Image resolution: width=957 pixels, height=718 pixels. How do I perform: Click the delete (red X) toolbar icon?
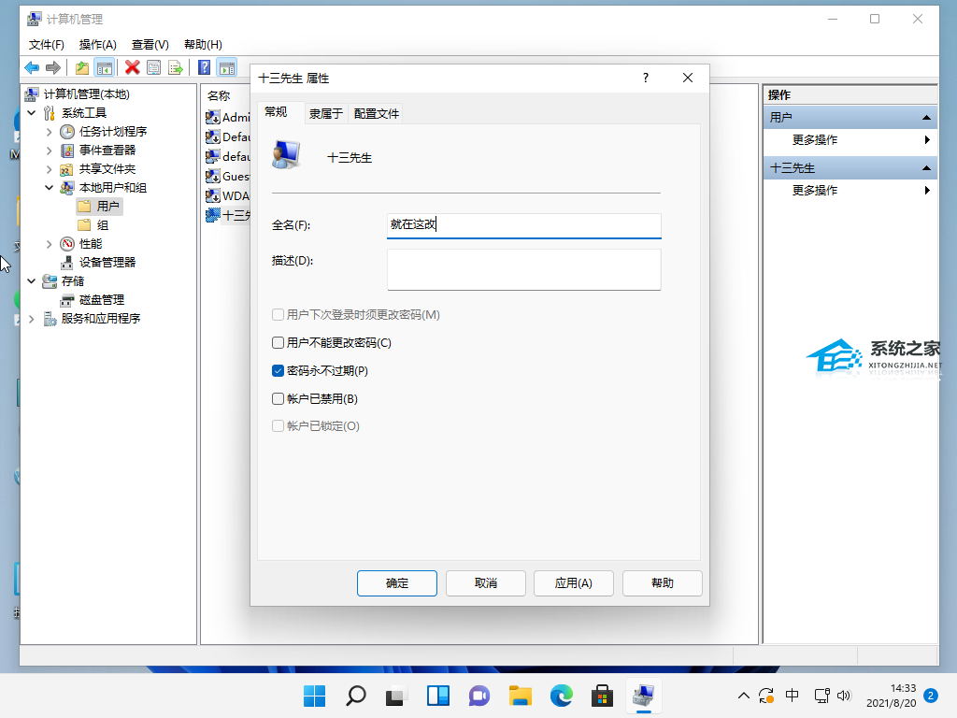131,67
